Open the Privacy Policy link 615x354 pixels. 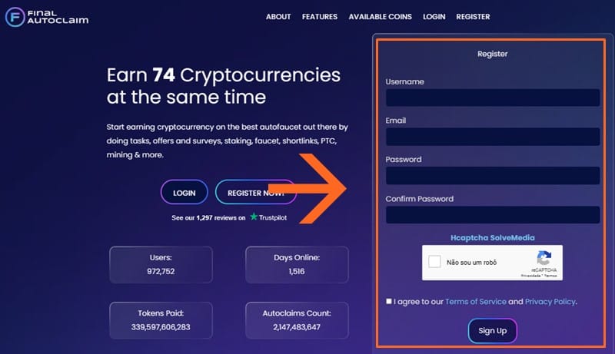pyautogui.click(x=550, y=302)
